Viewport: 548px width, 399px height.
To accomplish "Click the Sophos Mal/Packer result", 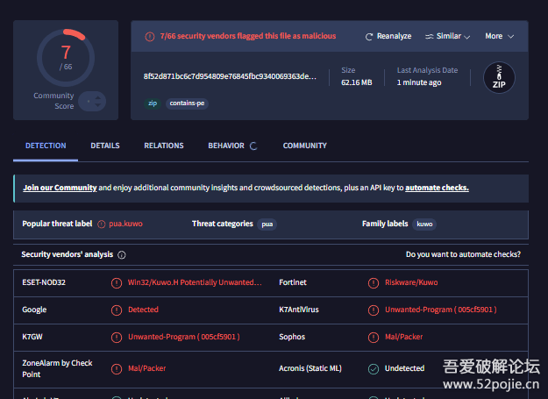I will tap(403, 337).
